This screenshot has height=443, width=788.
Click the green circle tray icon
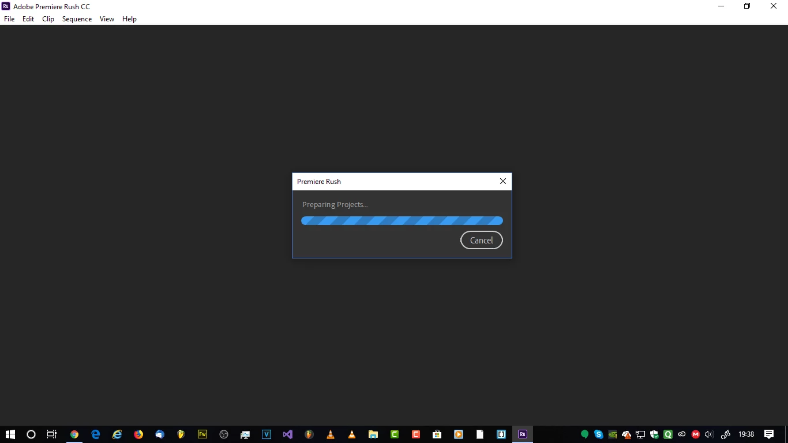(x=585, y=434)
